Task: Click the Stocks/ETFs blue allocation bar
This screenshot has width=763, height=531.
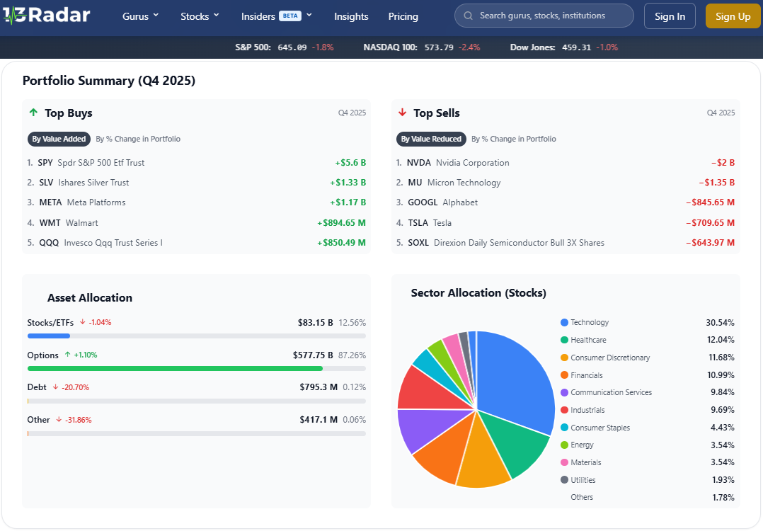Action: pyautogui.click(x=49, y=336)
